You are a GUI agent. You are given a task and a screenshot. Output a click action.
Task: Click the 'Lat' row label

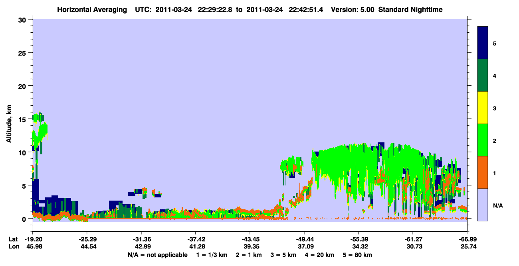click(x=13, y=239)
